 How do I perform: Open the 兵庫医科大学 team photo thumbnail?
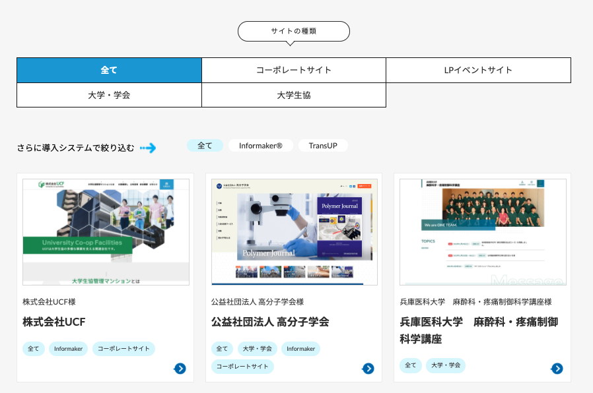[x=483, y=232]
